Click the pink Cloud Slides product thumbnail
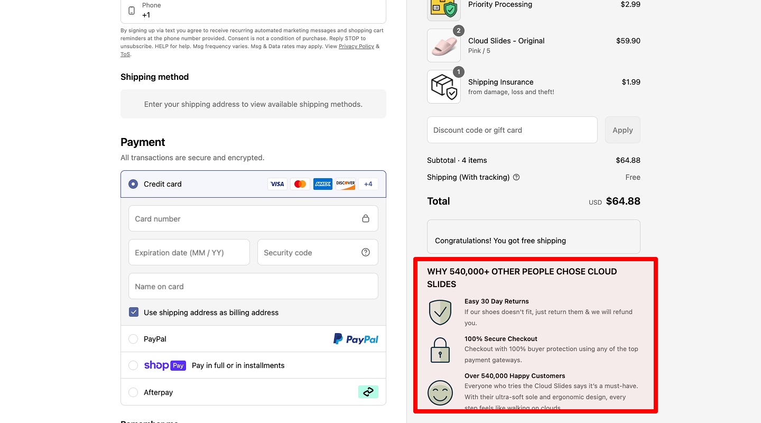Viewport: 761px width, 423px height. coord(443,45)
